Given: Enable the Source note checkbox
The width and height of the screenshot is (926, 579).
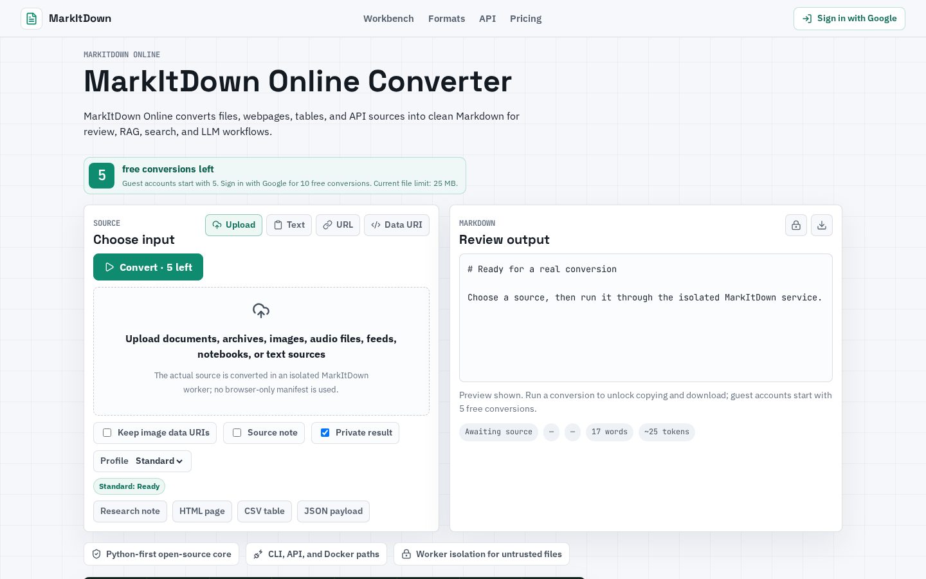Looking at the screenshot, I should 237,433.
